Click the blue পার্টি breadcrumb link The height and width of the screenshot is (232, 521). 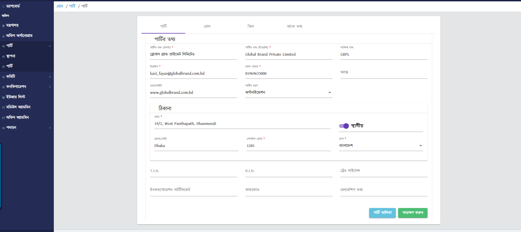[72, 6]
